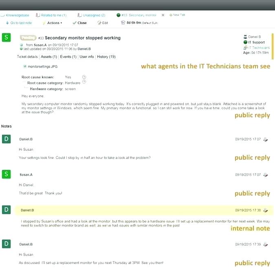Click Susan.A's green avatar in ticket header
The width and height of the screenshot is (275, 275).
(6, 38)
